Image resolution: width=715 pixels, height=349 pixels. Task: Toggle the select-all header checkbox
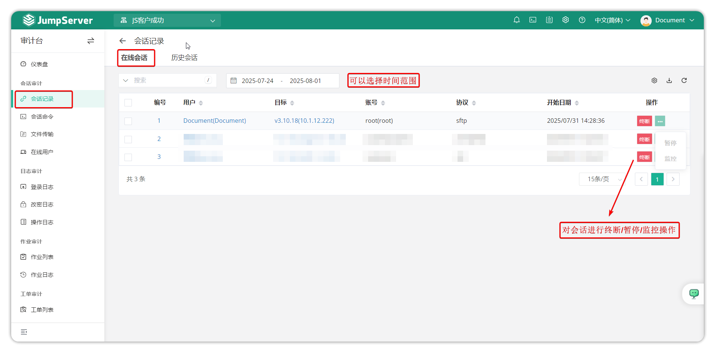[x=128, y=103]
